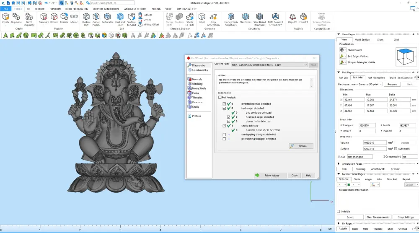The height and width of the screenshot is (233, 419).
Task: Expand the Annotation Pages section
Action: pyautogui.click(x=339, y=164)
